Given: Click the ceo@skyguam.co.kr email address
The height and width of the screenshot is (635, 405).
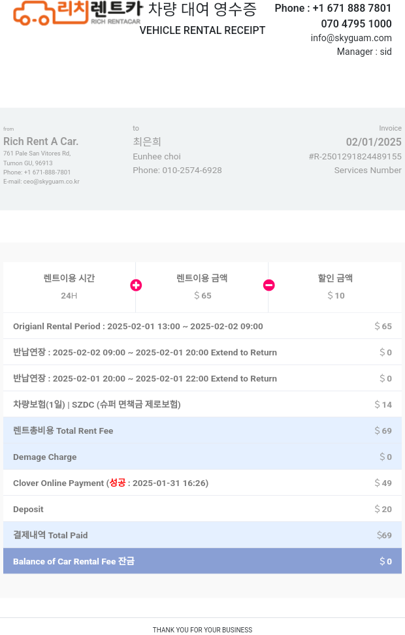Looking at the screenshot, I should coord(52,182).
